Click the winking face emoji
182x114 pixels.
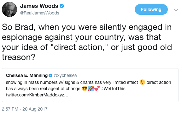point(142,82)
